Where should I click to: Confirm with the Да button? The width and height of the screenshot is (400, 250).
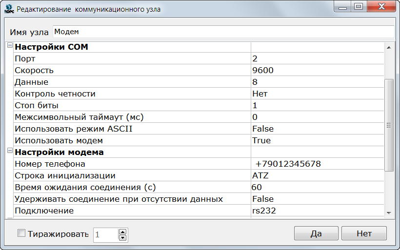click(316, 233)
